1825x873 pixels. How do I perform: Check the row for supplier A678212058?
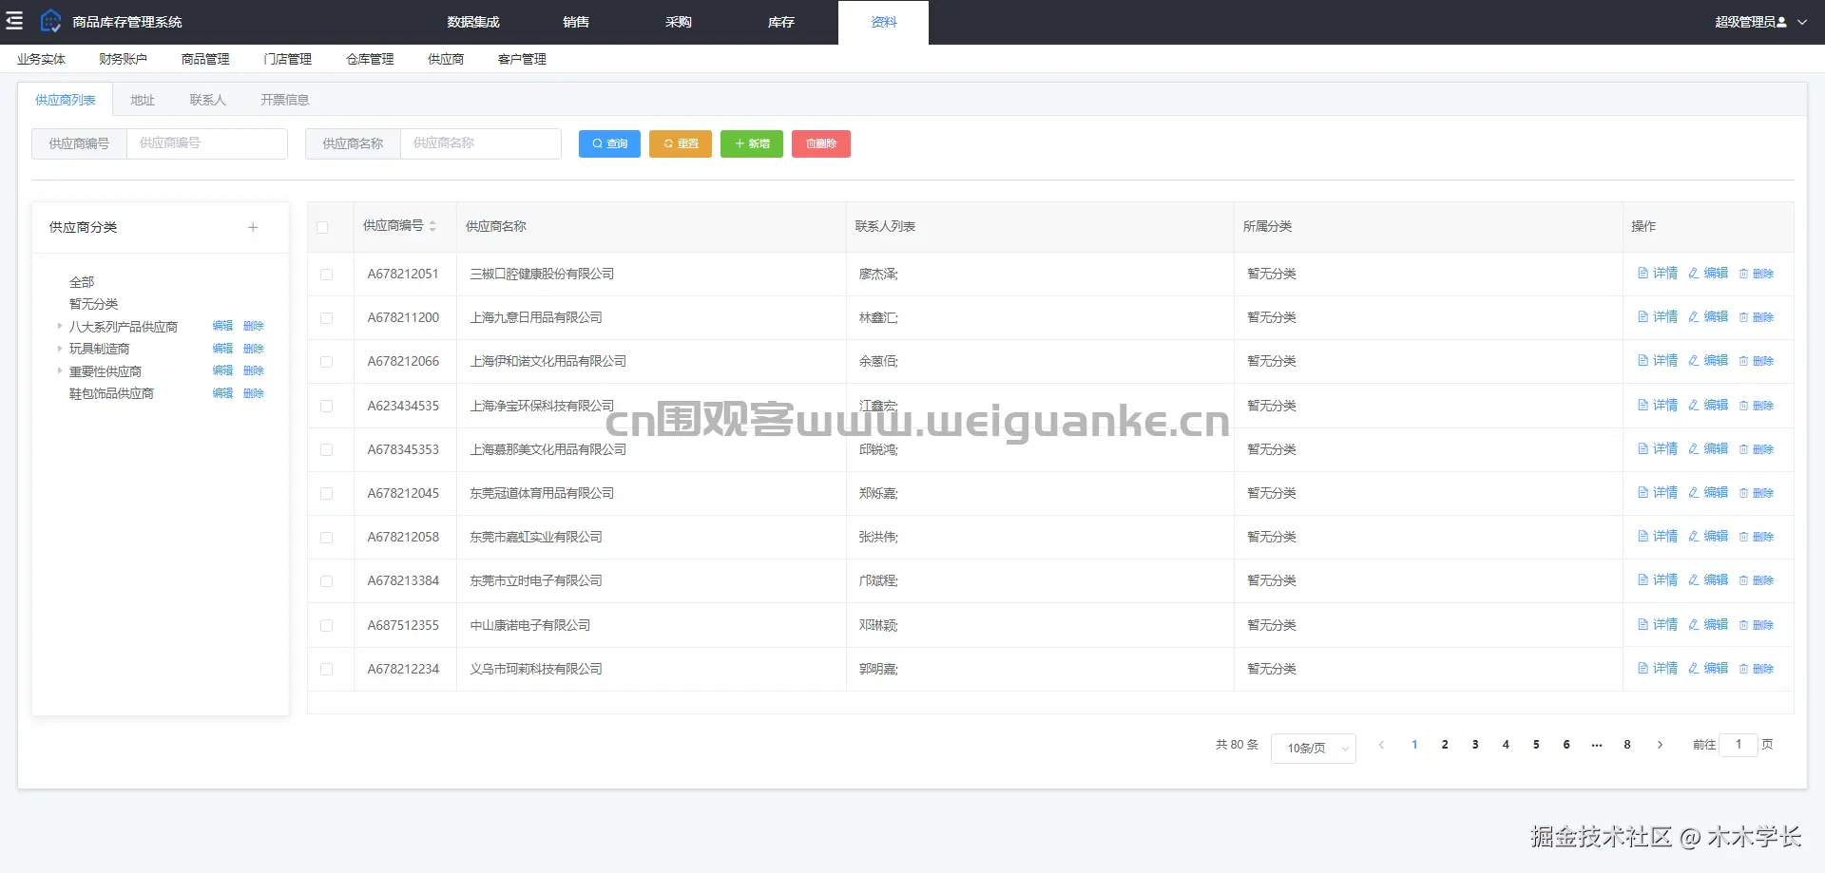(326, 538)
